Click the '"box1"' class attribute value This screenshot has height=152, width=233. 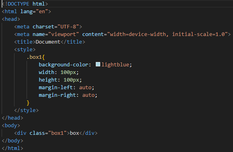click(58, 133)
